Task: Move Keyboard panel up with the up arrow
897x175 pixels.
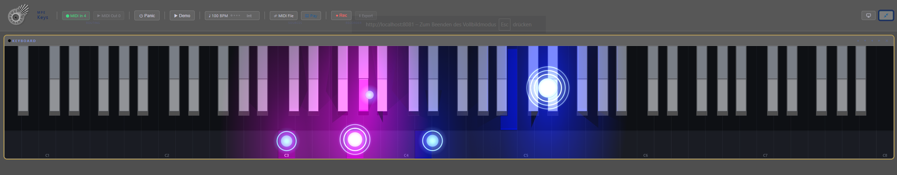Action: coord(858,41)
